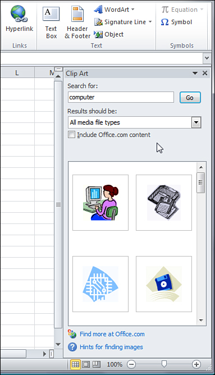Add a Signature Line
The height and width of the screenshot is (375, 215).
pyautogui.click(x=120, y=22)
